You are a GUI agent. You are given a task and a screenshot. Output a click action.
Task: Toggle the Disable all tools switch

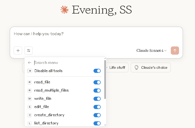[x=97, y=71]
